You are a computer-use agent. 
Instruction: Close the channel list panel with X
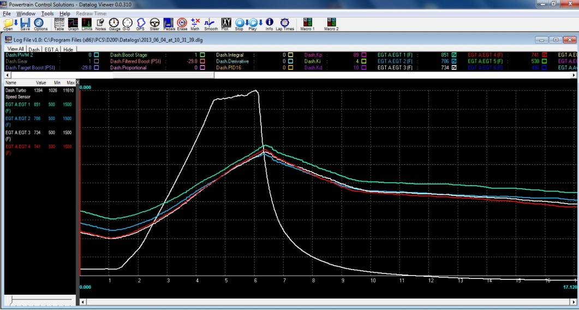pyautogui.click(x=77, y=82)
